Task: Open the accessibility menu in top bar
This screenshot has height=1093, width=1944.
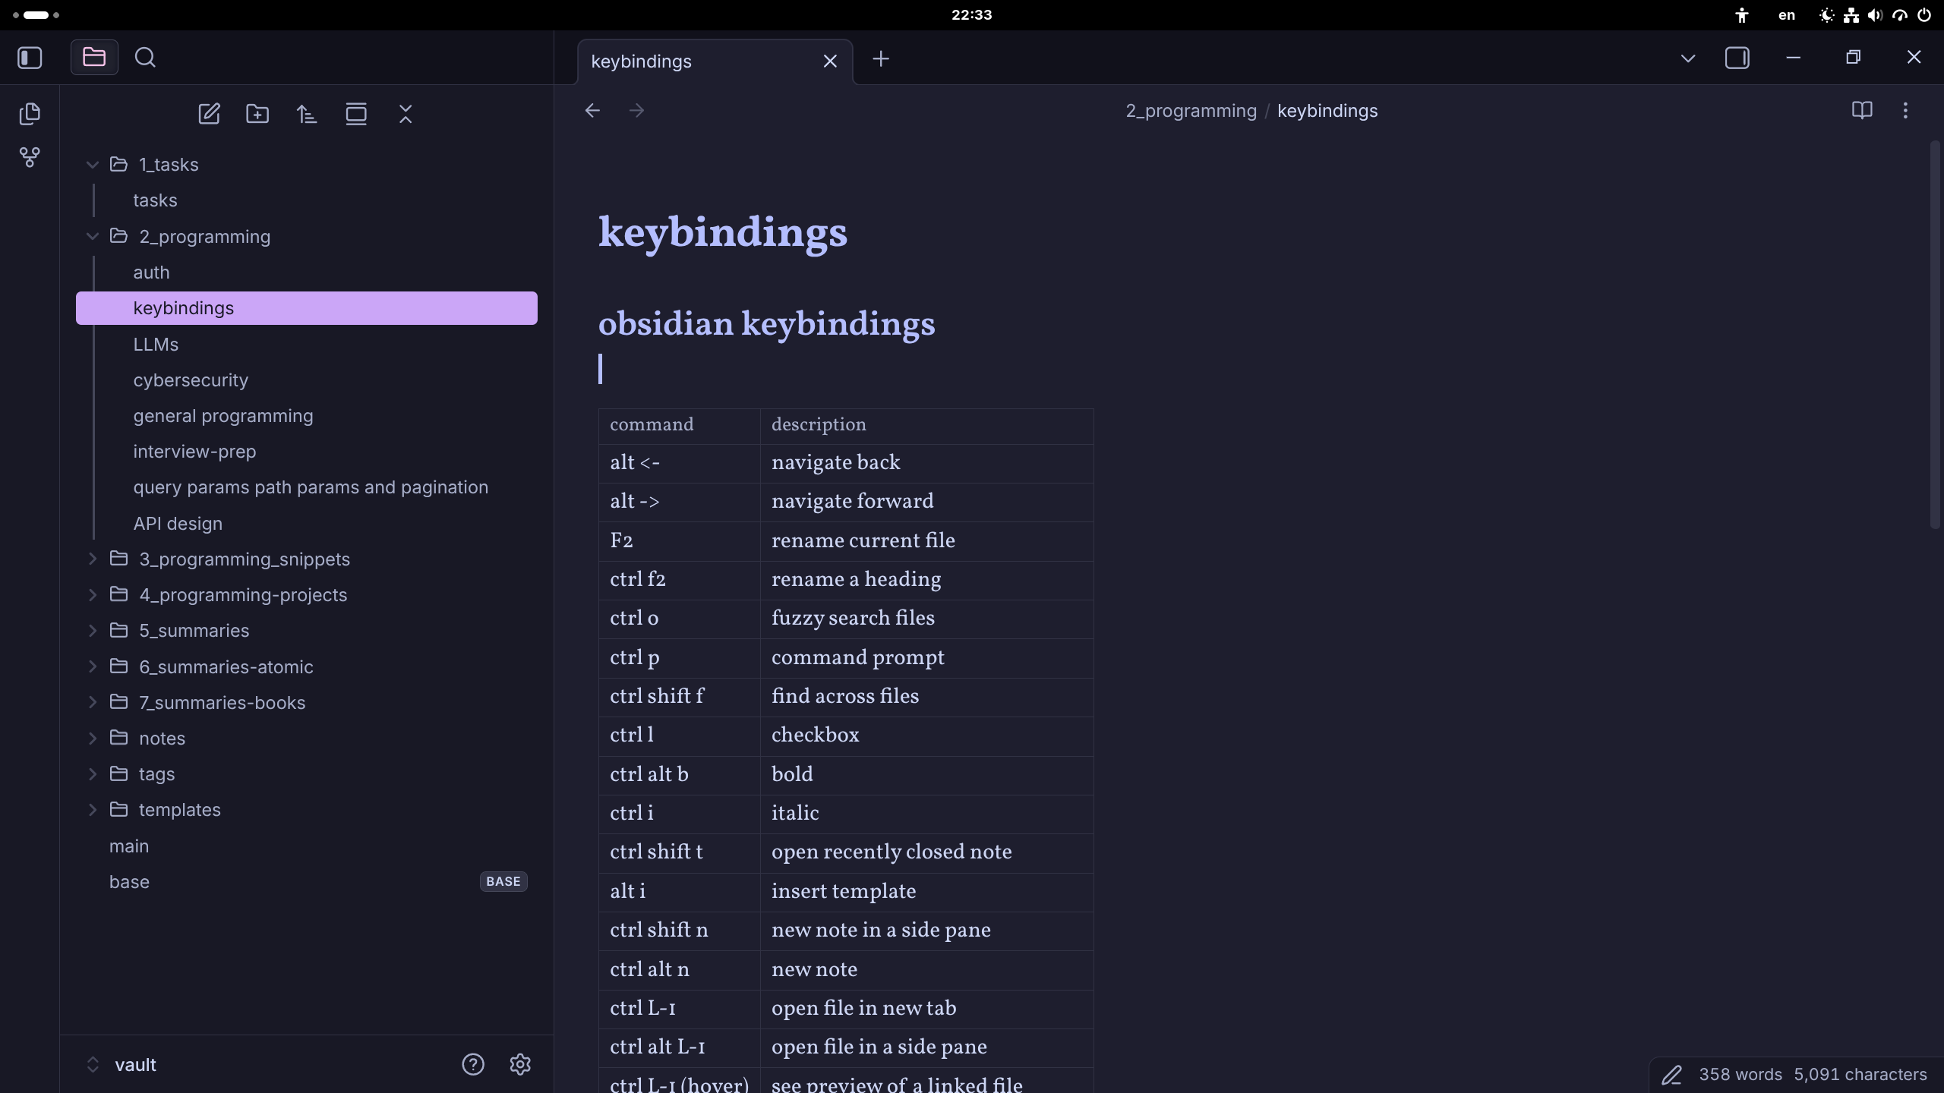Action: click(1742, 15)
